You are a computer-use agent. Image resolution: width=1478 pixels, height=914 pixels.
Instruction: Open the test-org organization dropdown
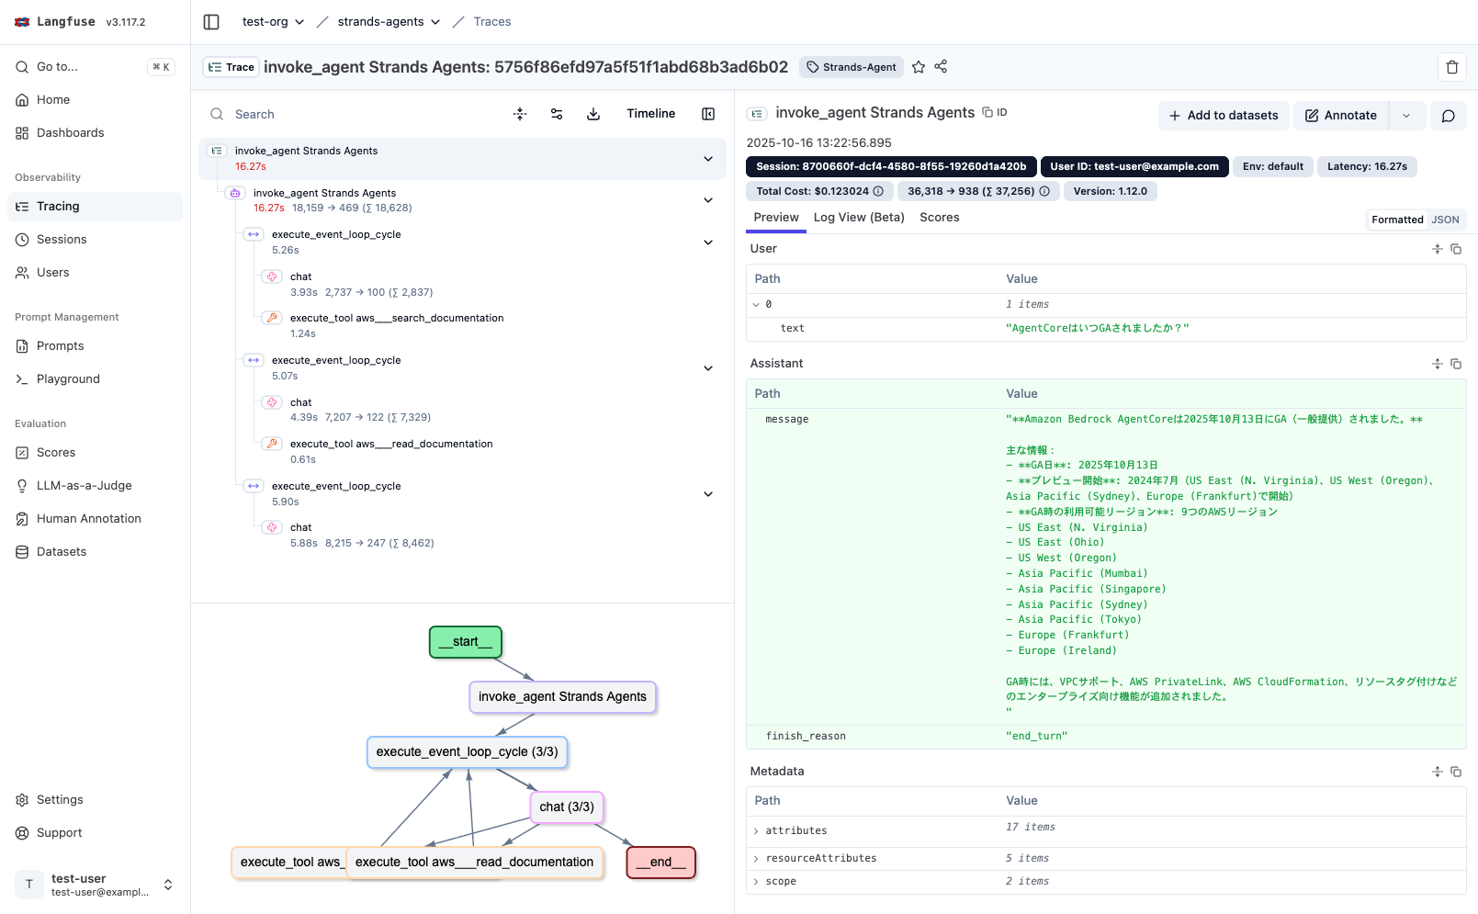(x=273, y=22)
